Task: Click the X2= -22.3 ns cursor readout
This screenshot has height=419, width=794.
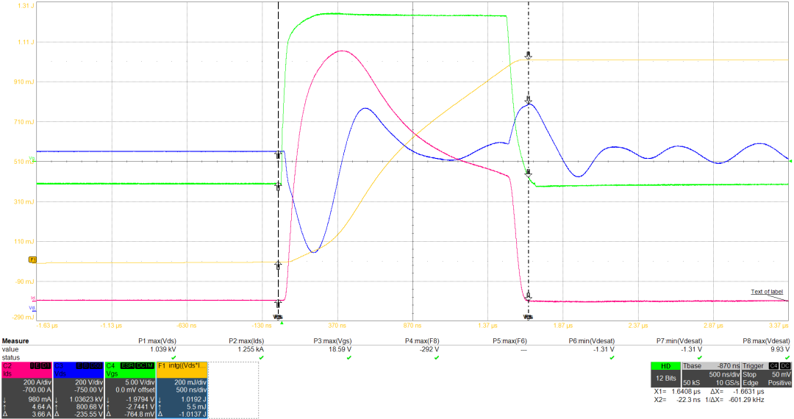Action: coord(678,400)
